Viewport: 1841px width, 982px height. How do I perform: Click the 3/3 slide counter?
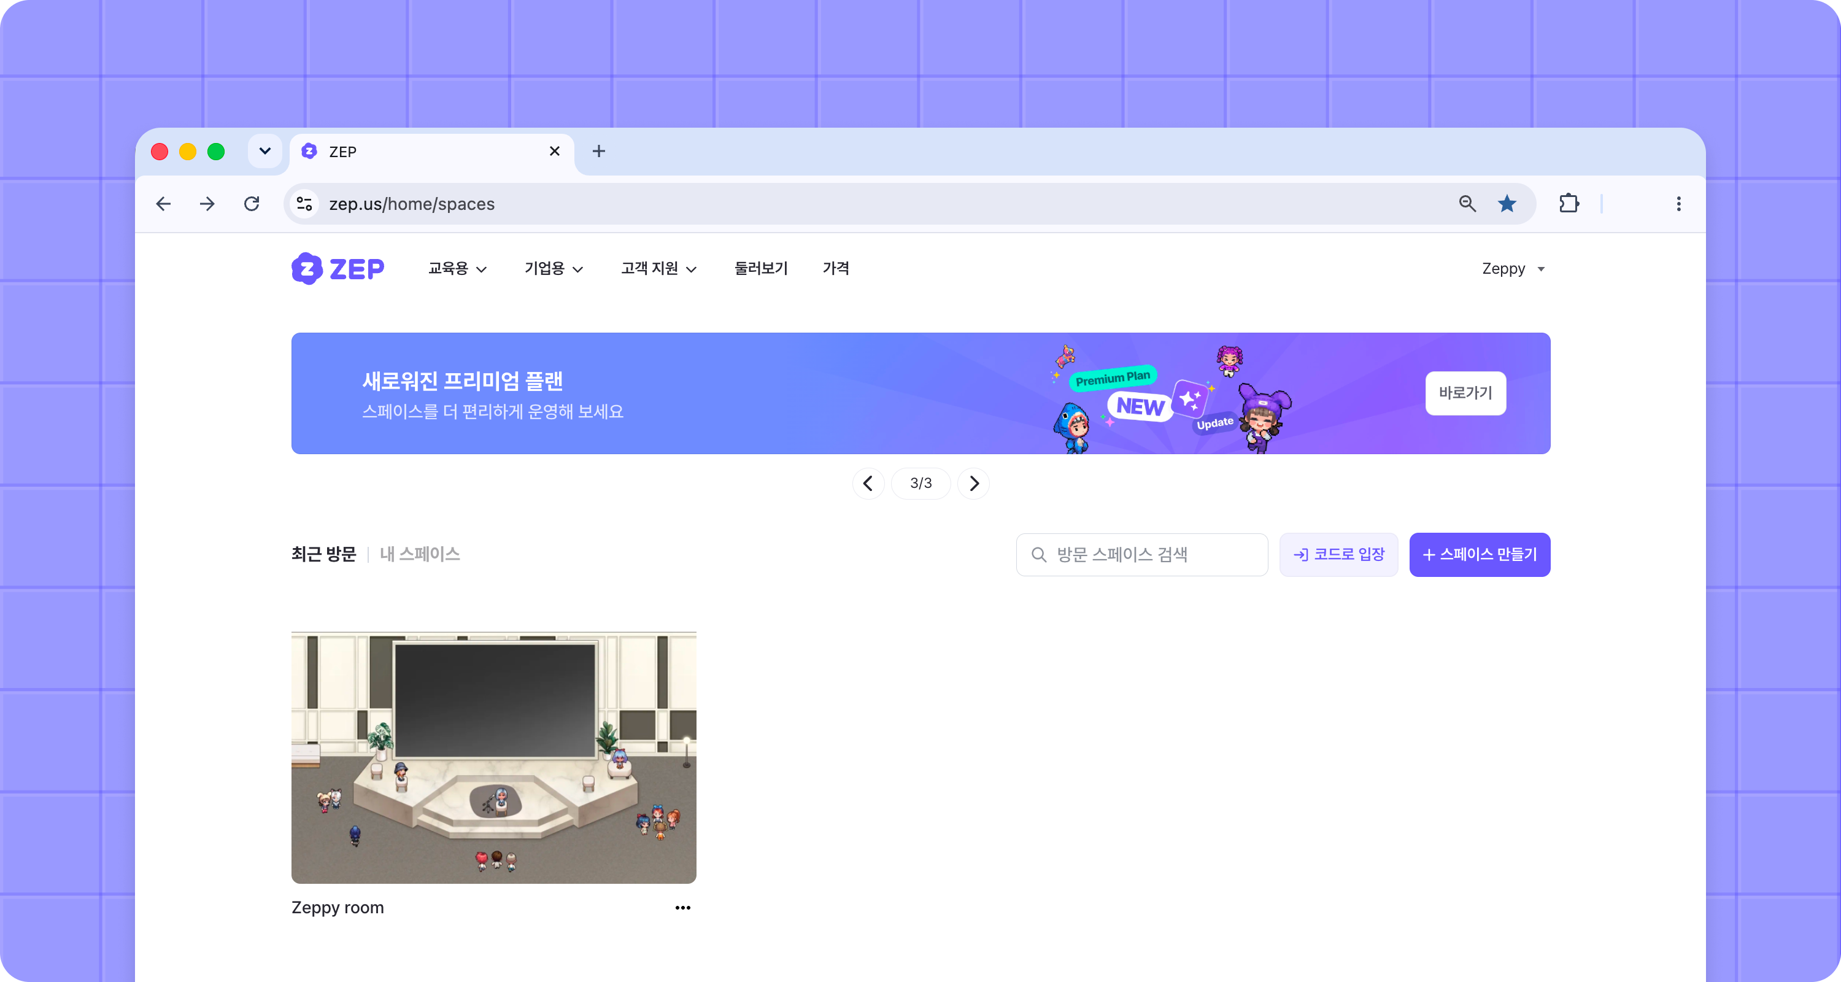pos(921,483)
